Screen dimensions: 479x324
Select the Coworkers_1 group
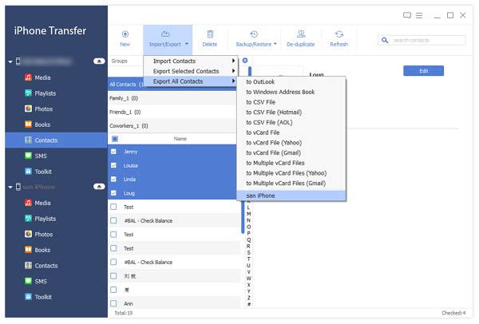(x=172, y=126)
